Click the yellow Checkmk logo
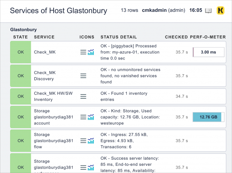This screenshot has height=173, width=232. point(220,10)
